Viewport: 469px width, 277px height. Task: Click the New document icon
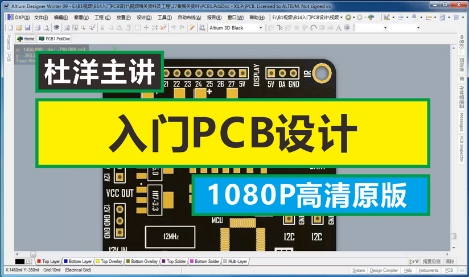[x=11, y=27]
